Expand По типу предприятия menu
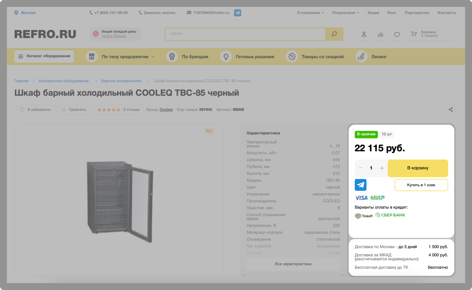472x290 pixels. [128, 57]
